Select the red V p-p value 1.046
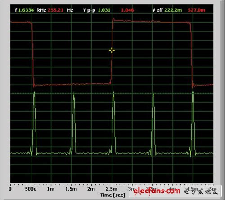 (x=127, y=10)
